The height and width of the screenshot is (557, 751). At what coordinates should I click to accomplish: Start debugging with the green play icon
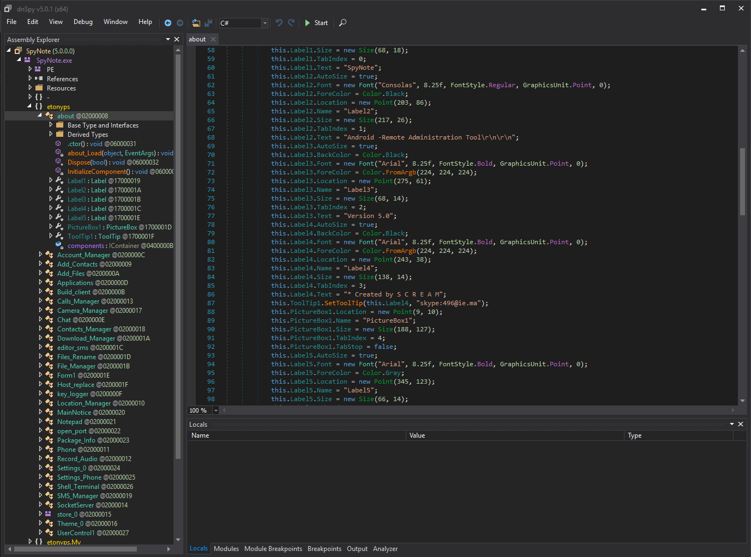[308, 23]
